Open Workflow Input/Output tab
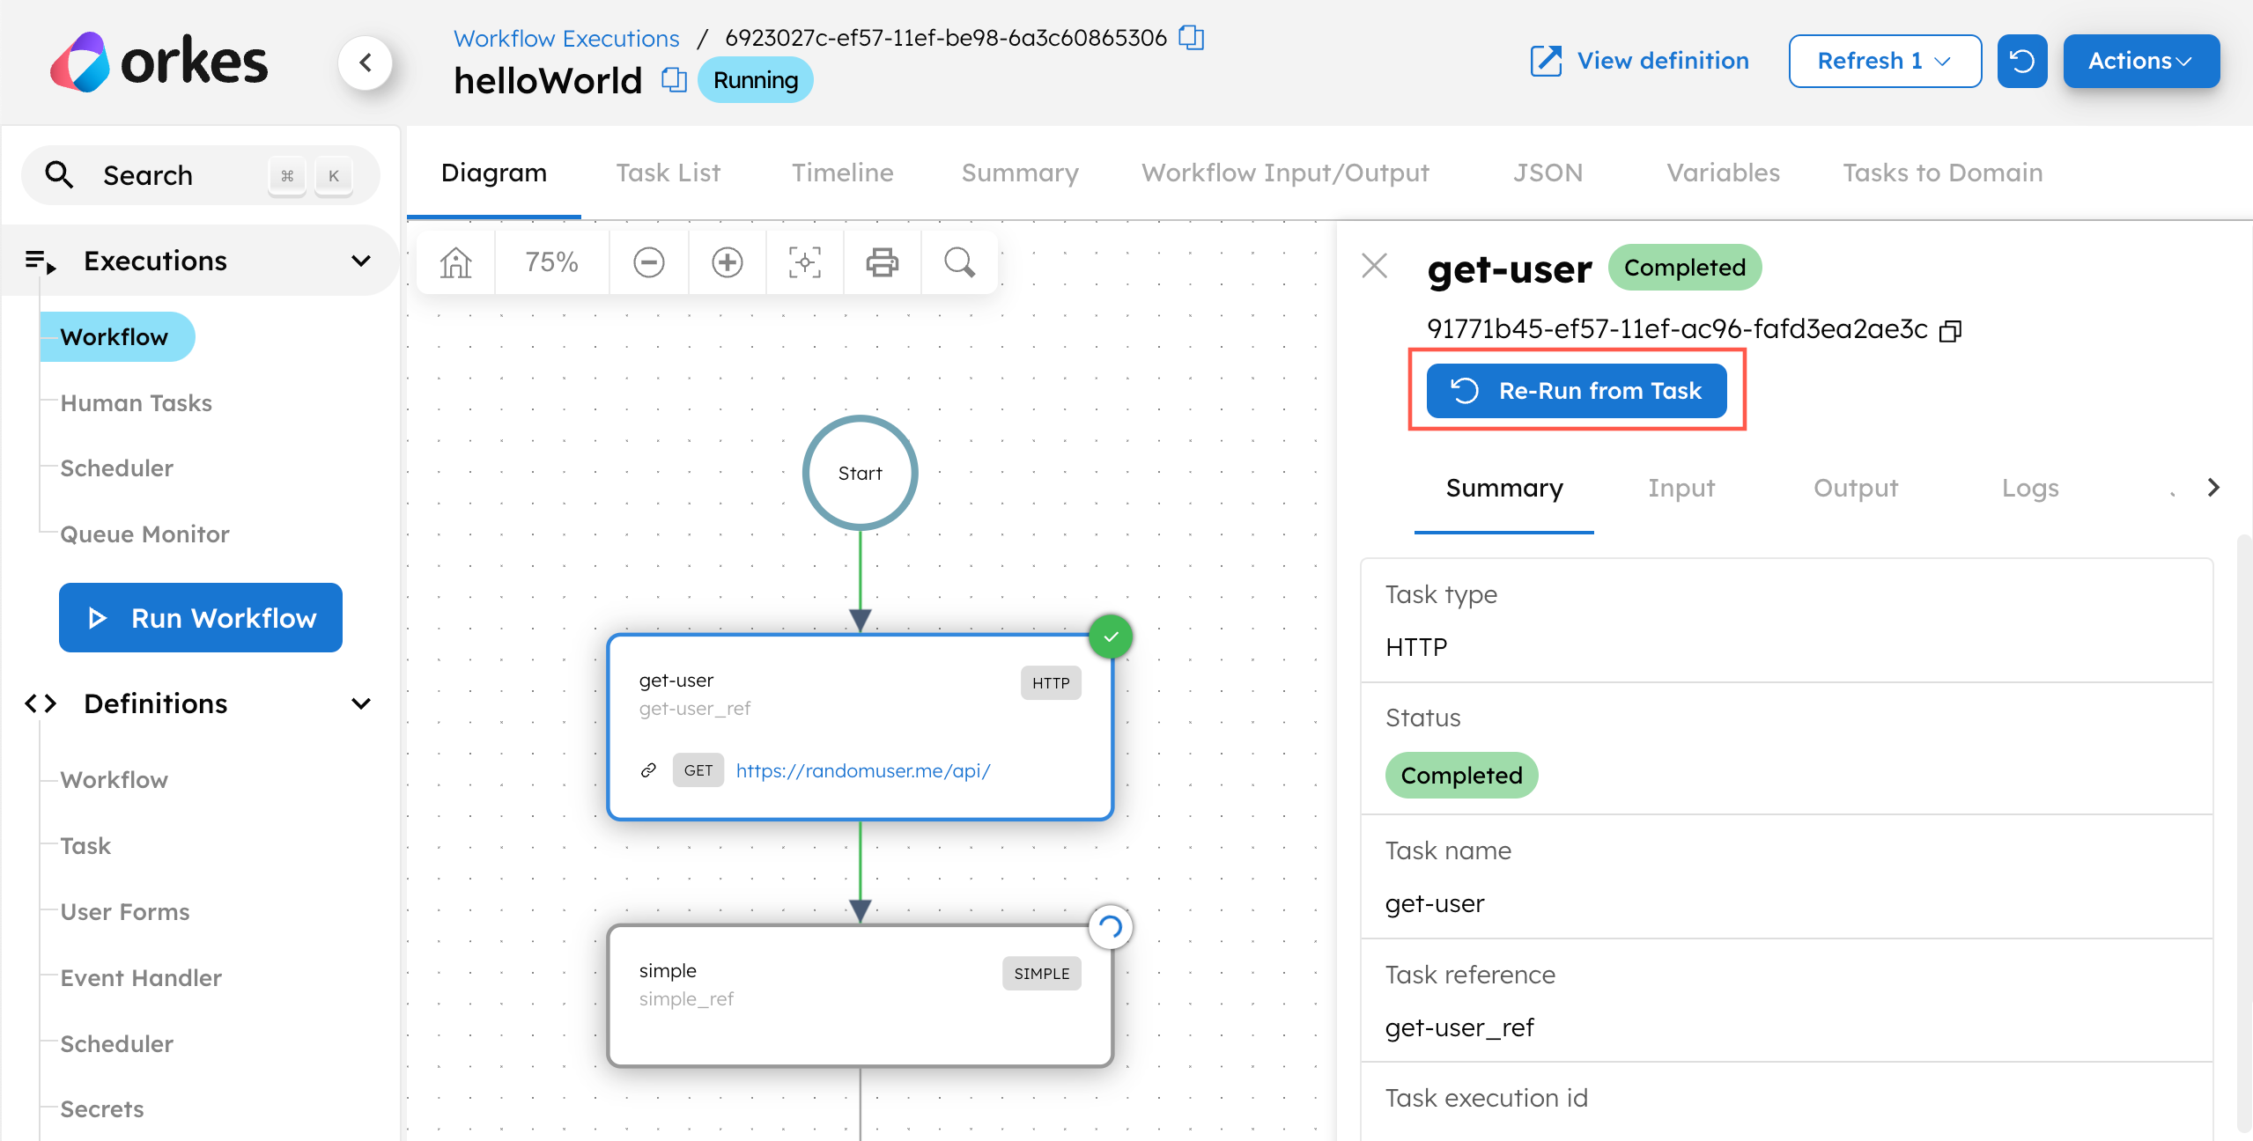This screenshot has height=1141, width=2253. pos(1285,173)
